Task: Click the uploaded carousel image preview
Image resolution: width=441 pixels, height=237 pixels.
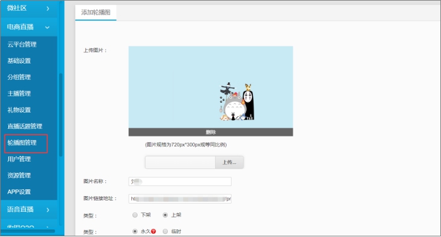Action: pyautogui.click(x=211, y=87)
